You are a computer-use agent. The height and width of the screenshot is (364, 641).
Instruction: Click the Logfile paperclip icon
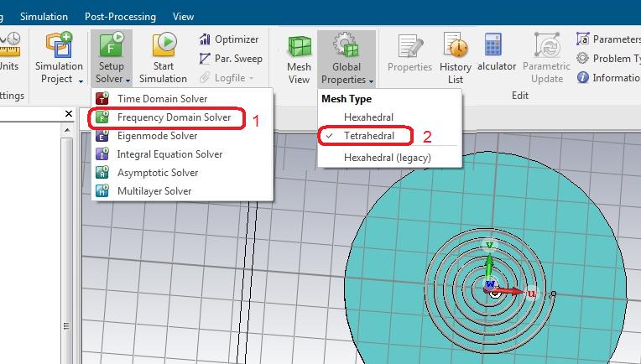[205, 77]
